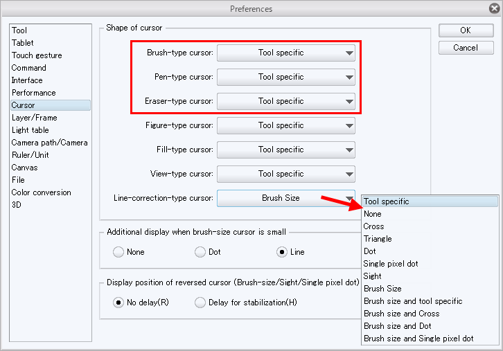Select Dot radio for small brush-size cursor
The width and height of the screenshot is (503, 351).
[x=200, y=252]
